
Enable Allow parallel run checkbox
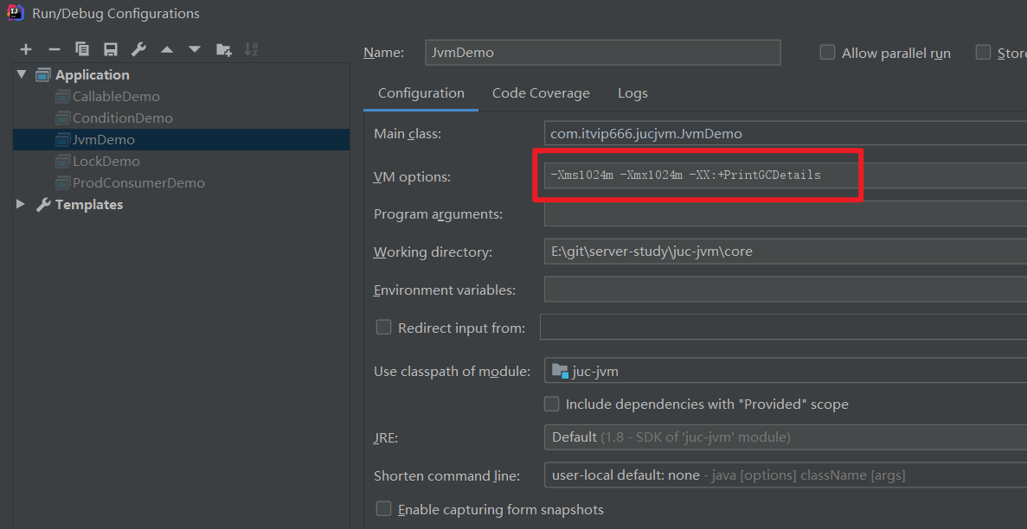(x=828, y=53)
